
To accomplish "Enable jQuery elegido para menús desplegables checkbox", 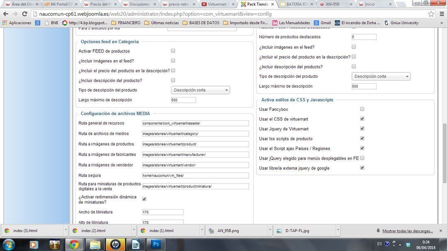I will (x=362, y=158).
